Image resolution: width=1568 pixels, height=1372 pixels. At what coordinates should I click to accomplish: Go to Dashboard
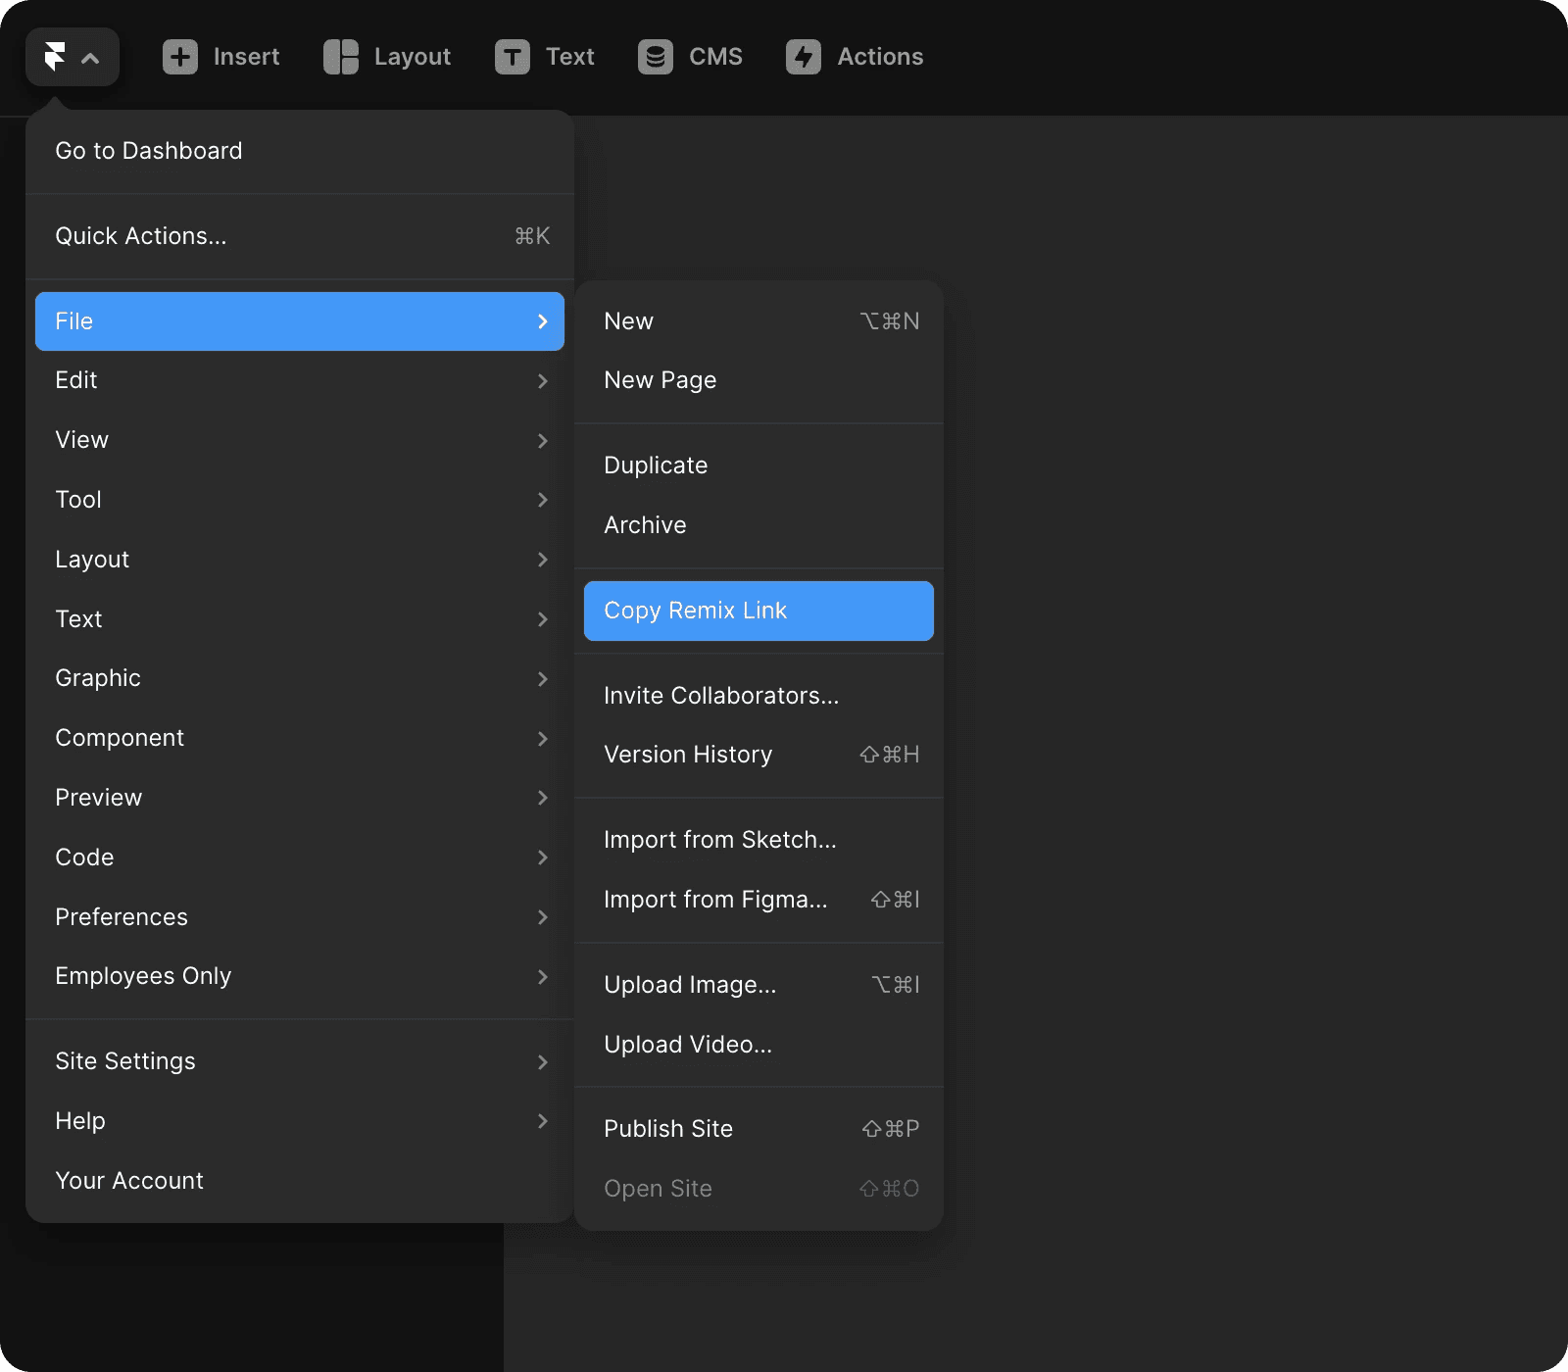coord(149,151)
